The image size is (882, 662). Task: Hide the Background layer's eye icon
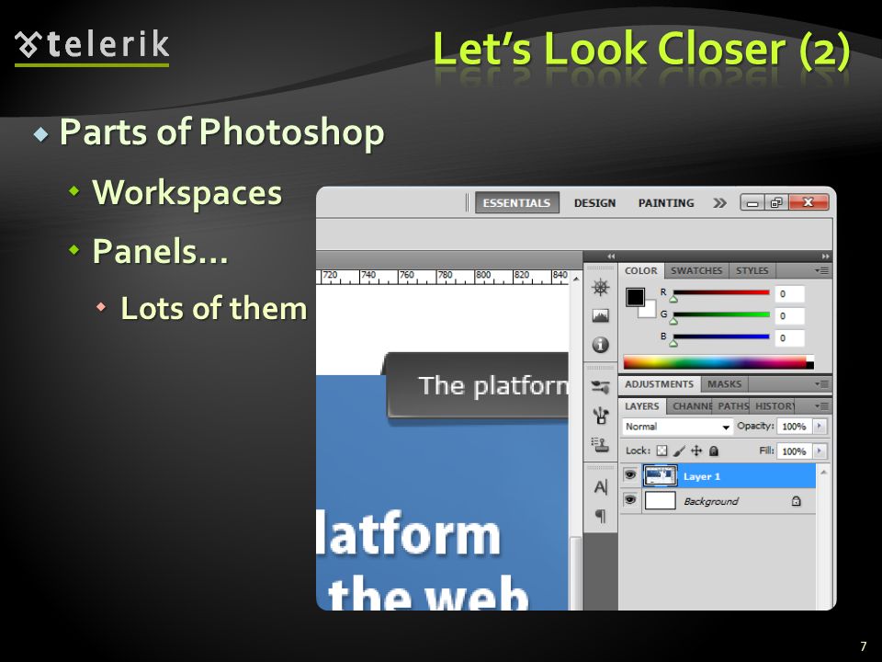point(630,500)
